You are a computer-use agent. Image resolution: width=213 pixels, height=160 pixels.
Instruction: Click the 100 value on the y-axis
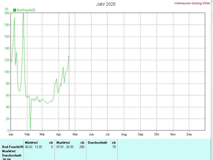click(7, 72)
